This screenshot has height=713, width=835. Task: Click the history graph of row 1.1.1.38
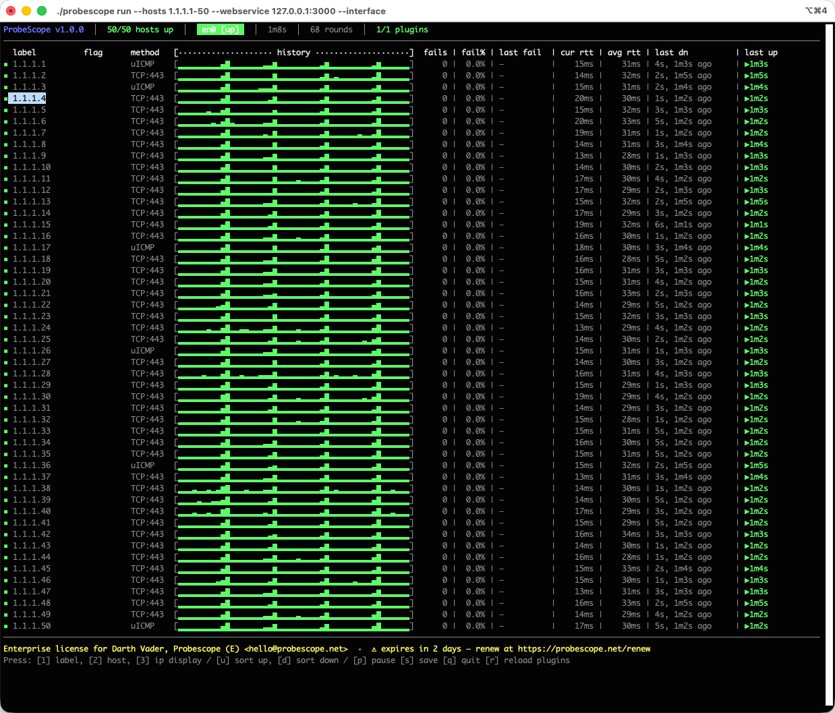click(x=293, y=489)
